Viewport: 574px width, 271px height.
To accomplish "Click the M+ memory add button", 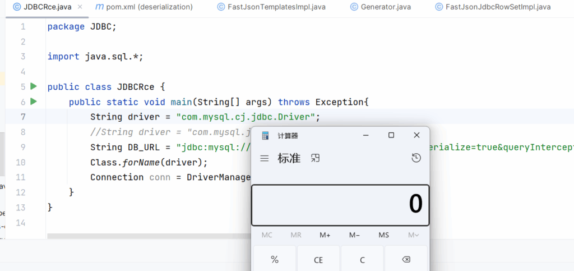I will coord(325,235).
